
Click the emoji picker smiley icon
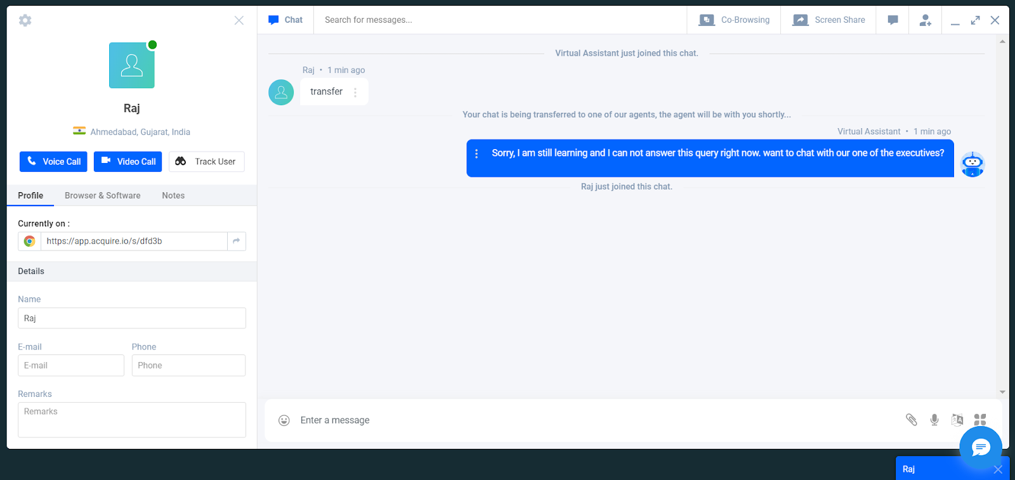click(x=284, y=420)
